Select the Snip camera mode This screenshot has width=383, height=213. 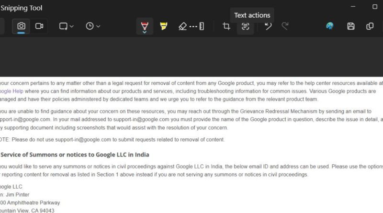click(x=21, y=26)
